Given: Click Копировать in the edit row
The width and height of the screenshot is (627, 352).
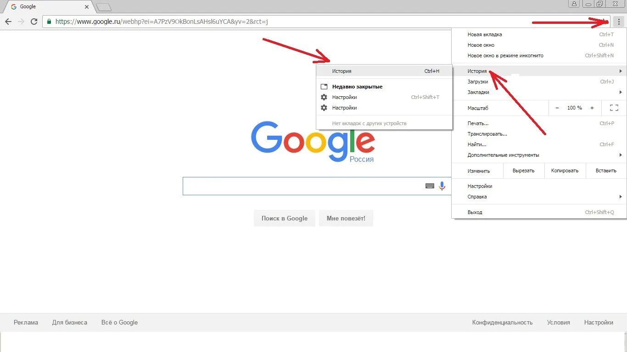Looking at the screenshot, I should tap(565, 170).
